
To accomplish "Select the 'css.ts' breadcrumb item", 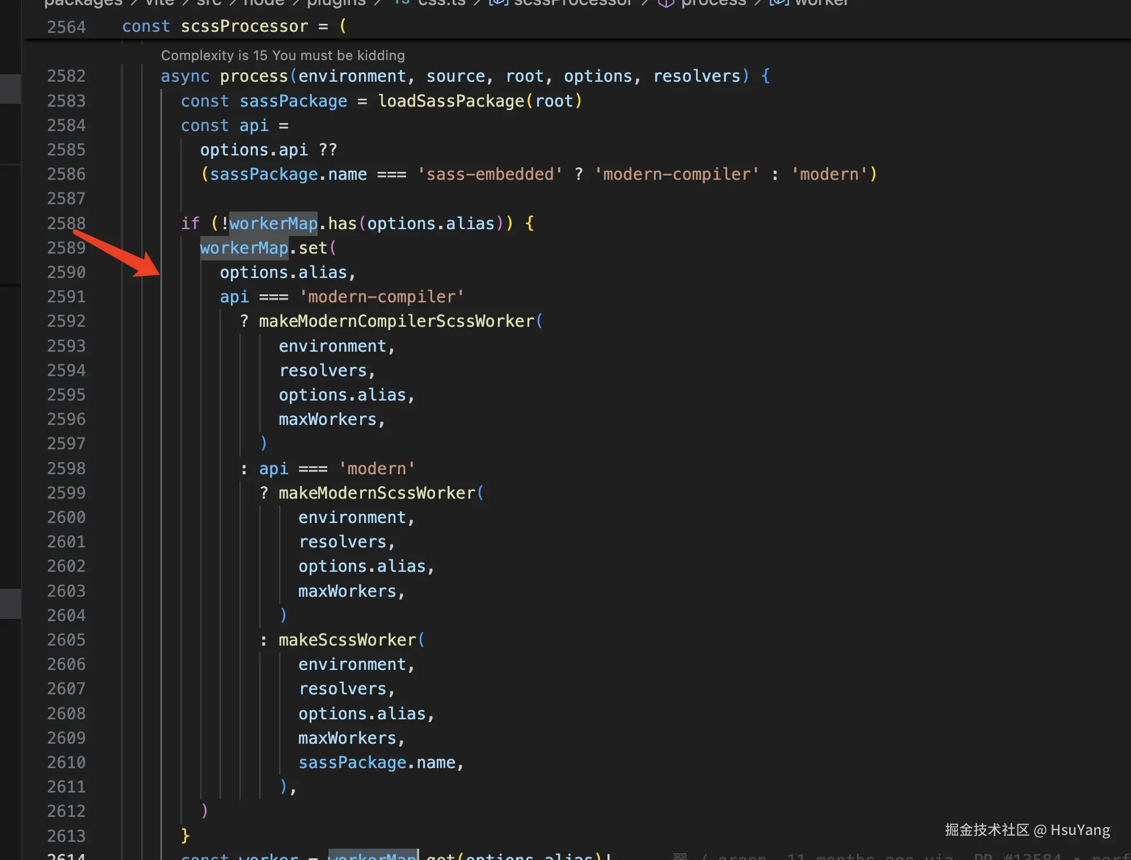I will 441,3.
